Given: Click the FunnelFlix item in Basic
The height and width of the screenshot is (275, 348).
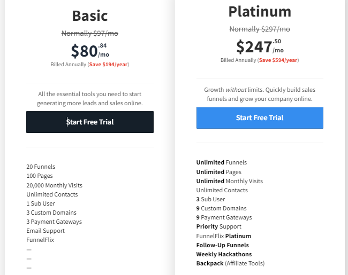Looking at the screenshot, I should [40, 240].
